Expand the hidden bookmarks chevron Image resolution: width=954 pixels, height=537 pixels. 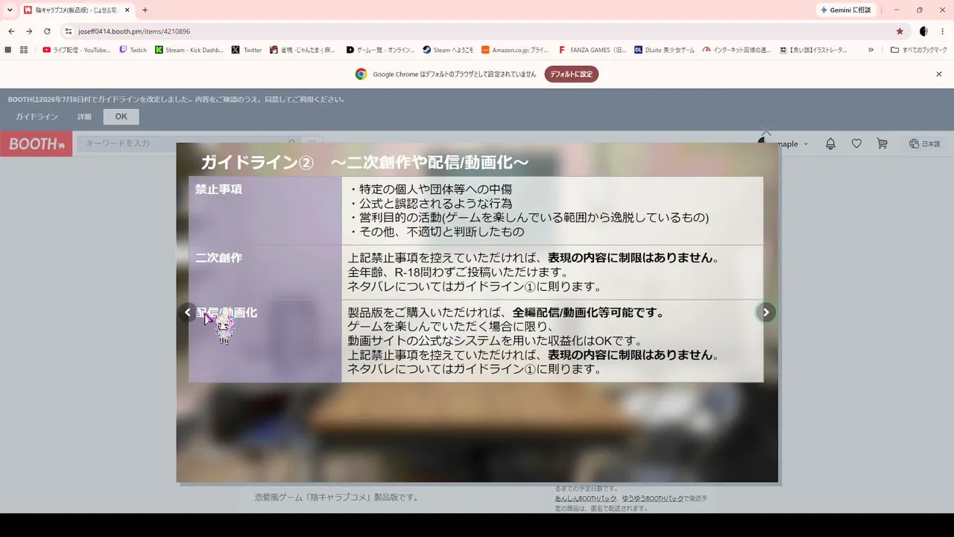pos(871,50)
